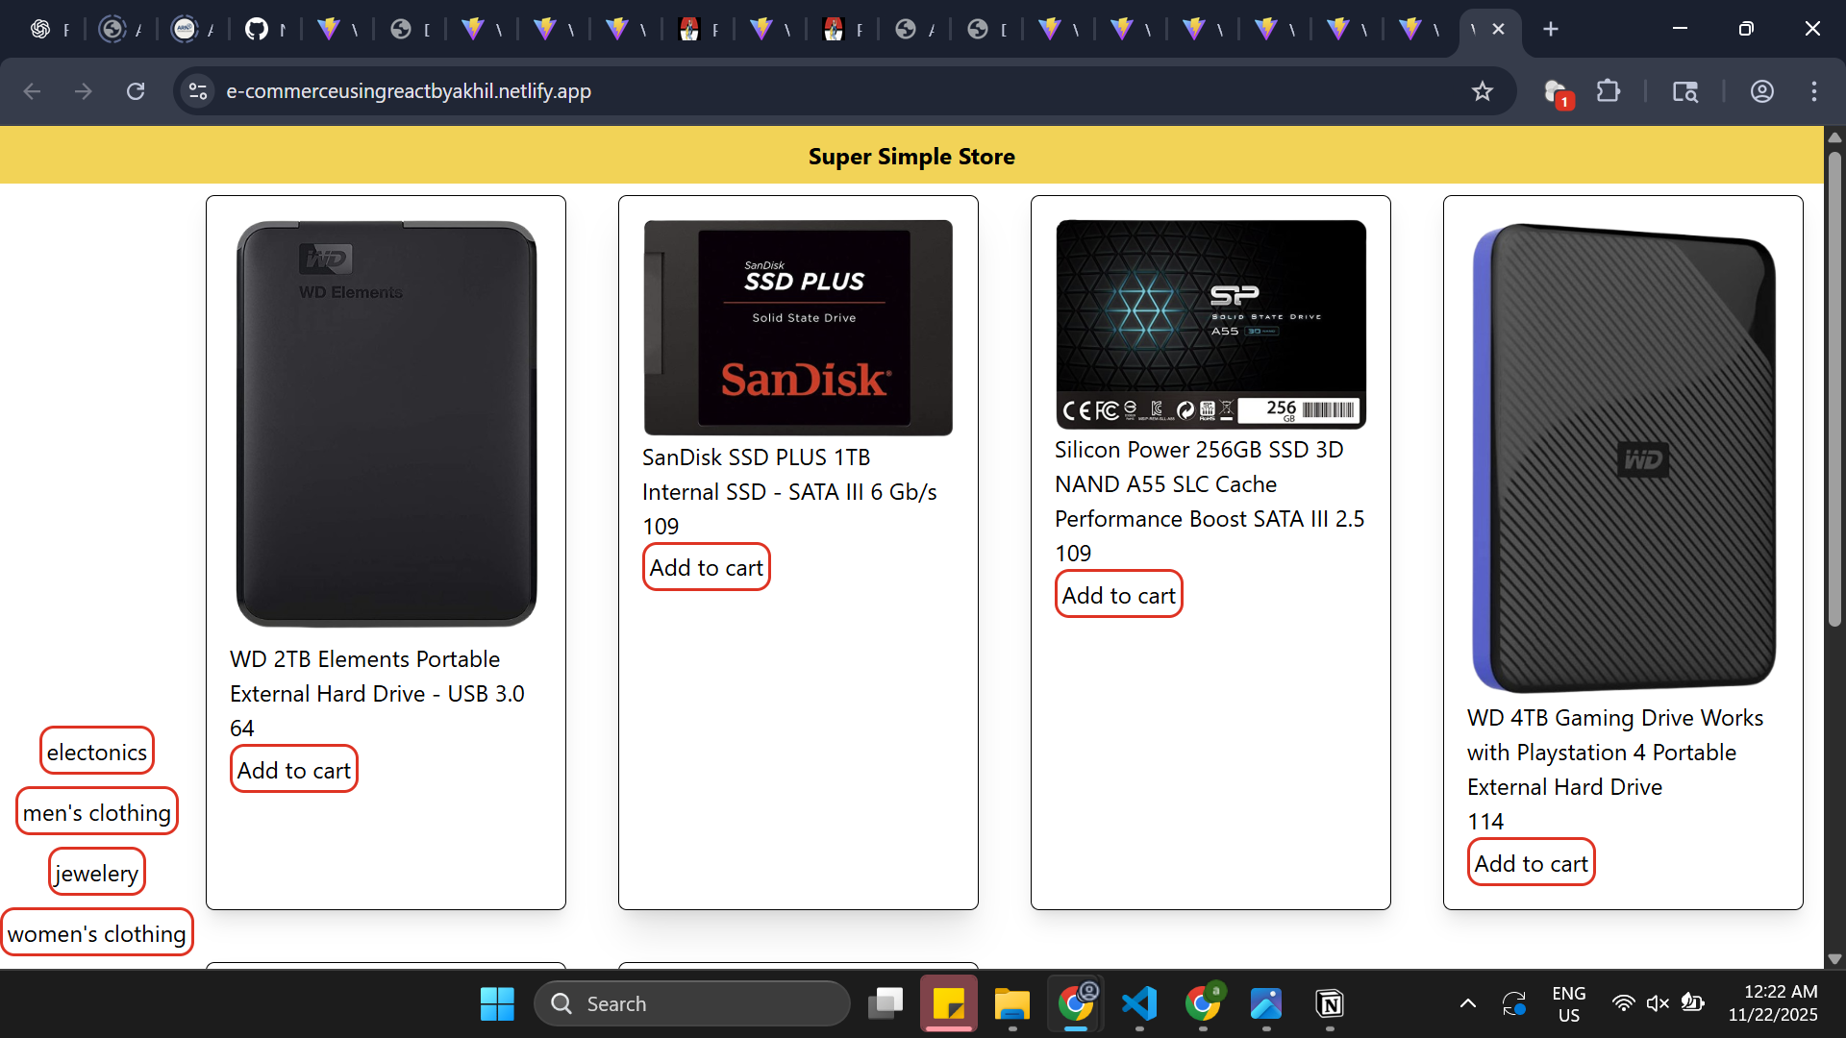The height and width of the screenshot is (1038, 1846).
Task: Filter by women's clothing category
Action: pyautogui.click(x=97, y=933)
